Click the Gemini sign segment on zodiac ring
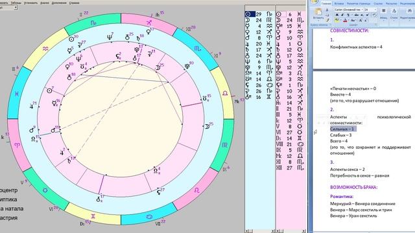Viewport: 415px width, 233px height. (93, 216)
